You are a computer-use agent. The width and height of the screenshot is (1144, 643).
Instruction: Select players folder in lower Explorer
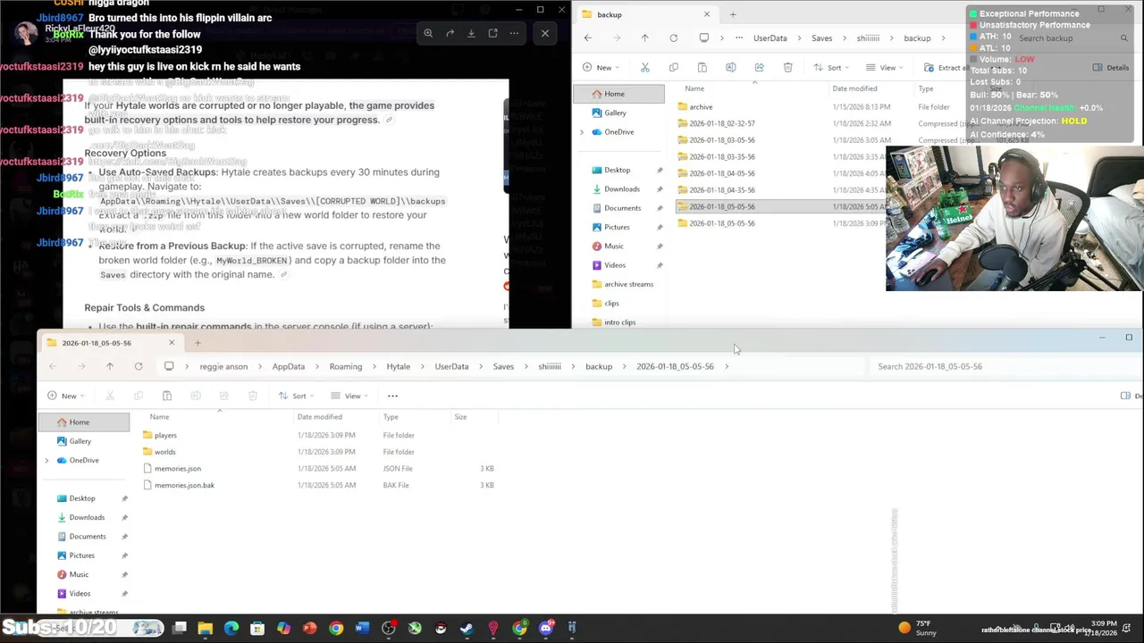coord(320,435)
